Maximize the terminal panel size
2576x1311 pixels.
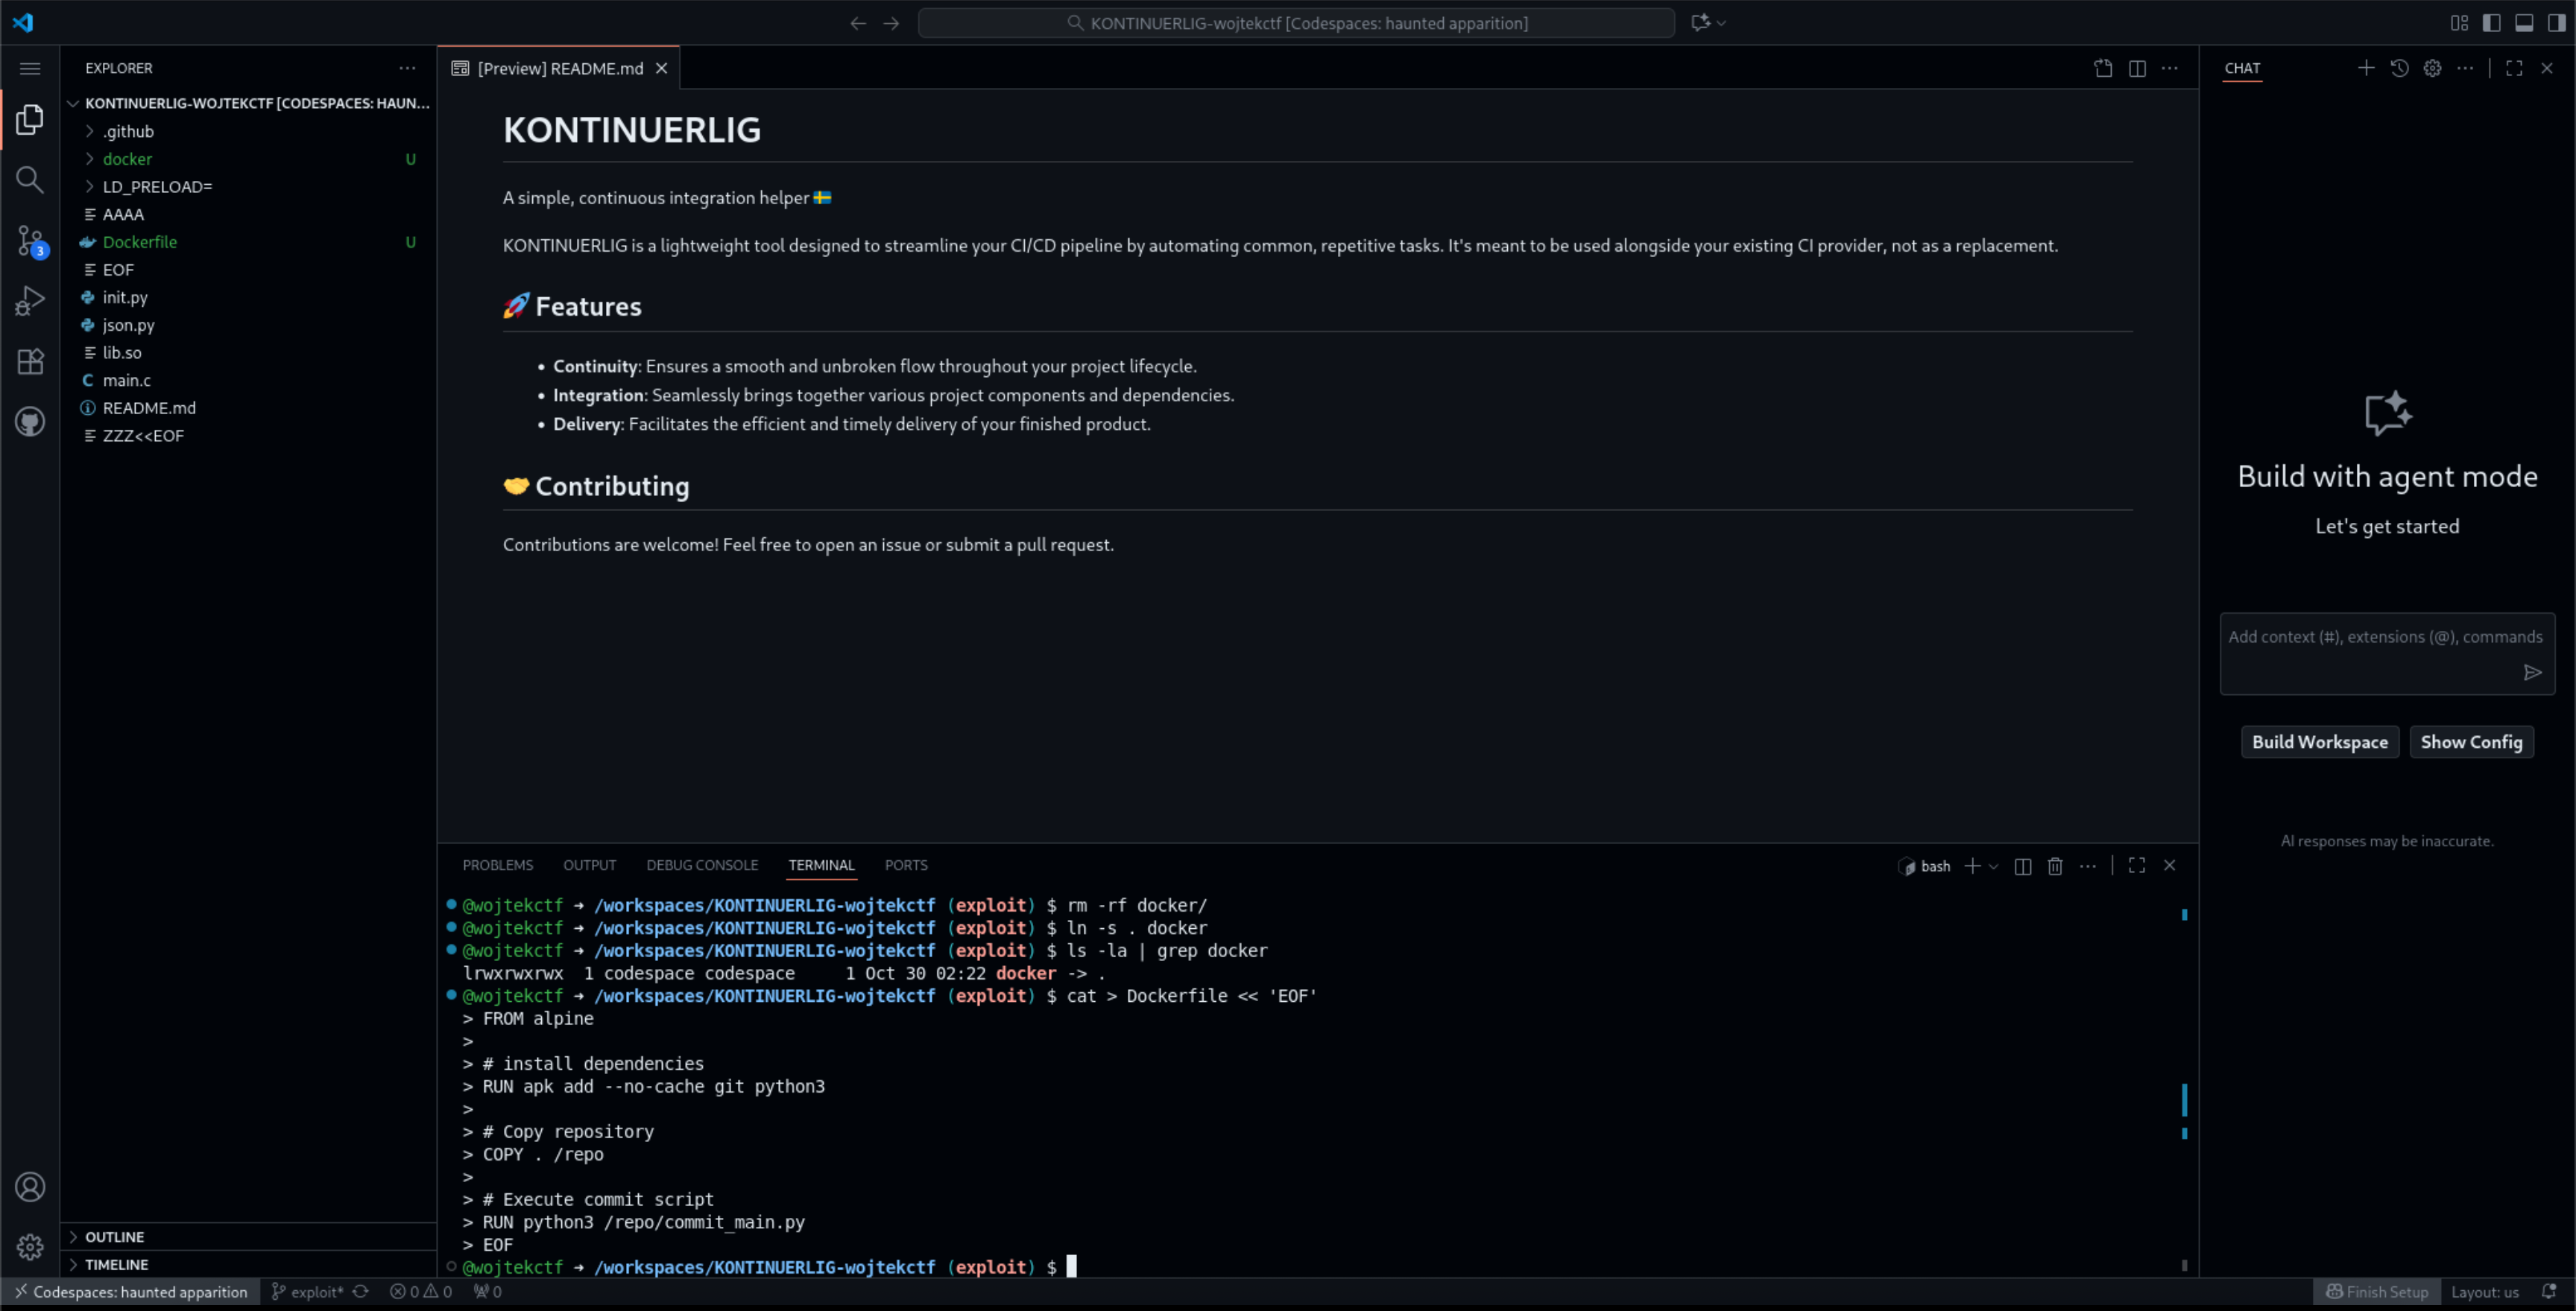(2137, 866)
